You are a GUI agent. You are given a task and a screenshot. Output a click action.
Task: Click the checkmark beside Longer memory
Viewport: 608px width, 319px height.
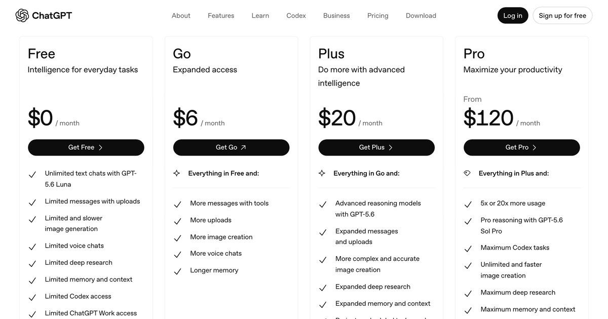(177, 271)
